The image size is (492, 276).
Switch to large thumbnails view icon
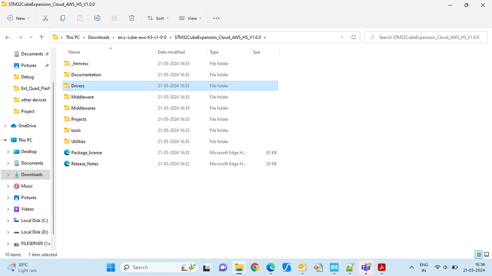point(487,254)
